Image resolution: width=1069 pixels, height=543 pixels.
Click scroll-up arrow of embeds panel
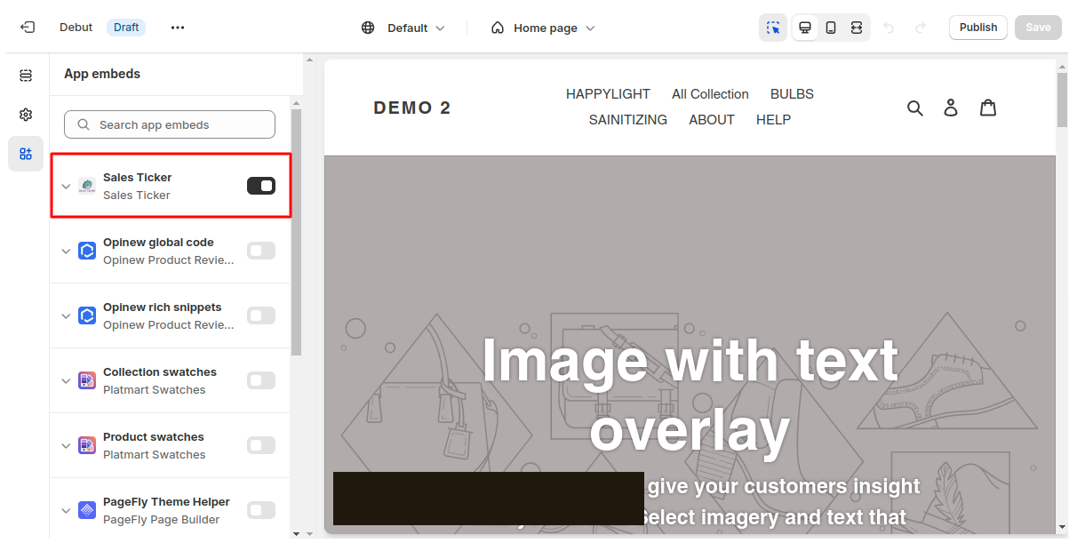tap(297, 102)
